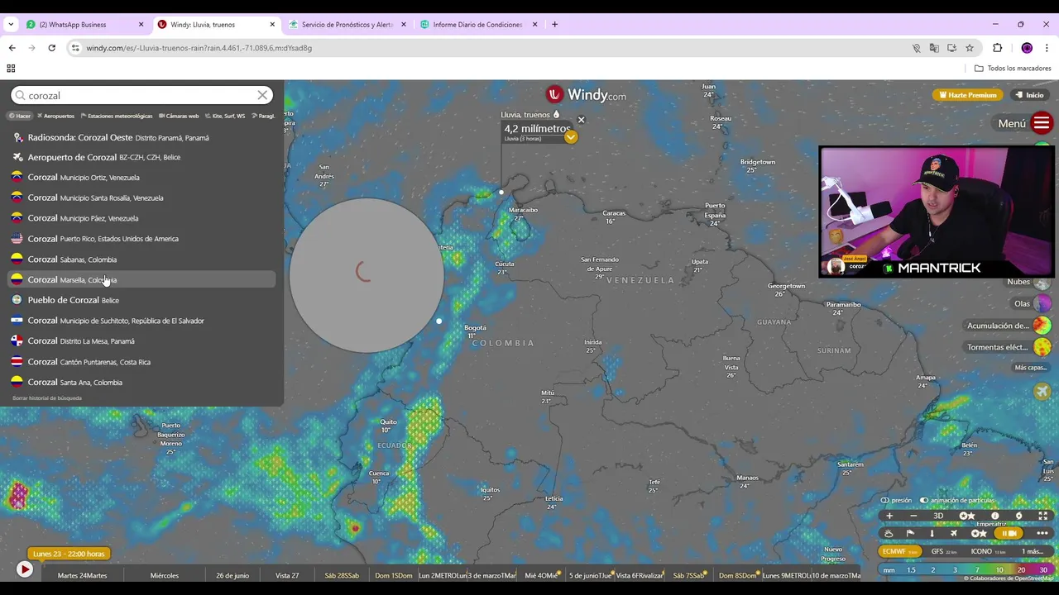
Task: Show airports airplane icon
Action: 953,533
